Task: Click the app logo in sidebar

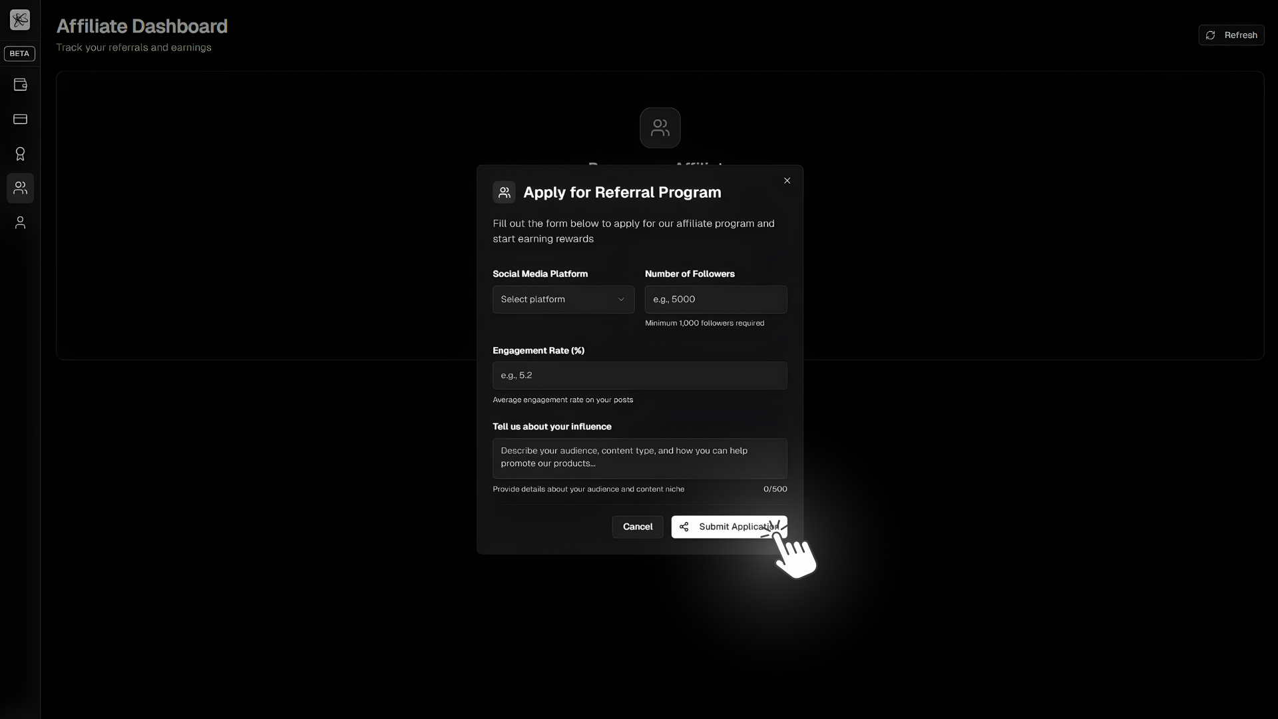Action: click(20, 20)
